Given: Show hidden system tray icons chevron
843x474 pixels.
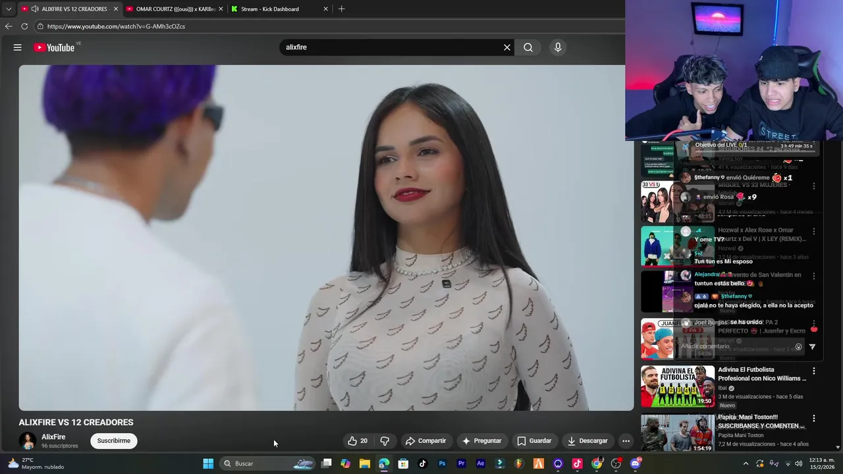Looking at the screenshot, I should (x=746, y=463).
